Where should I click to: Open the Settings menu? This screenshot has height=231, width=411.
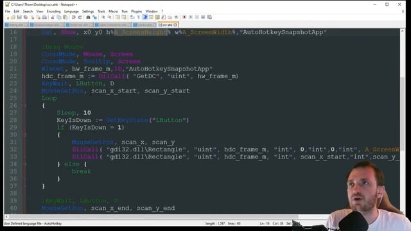(88, 12)
